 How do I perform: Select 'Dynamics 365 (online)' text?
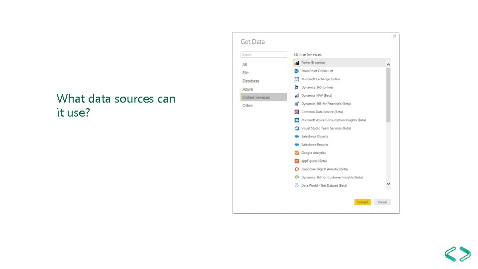[317, 88]
